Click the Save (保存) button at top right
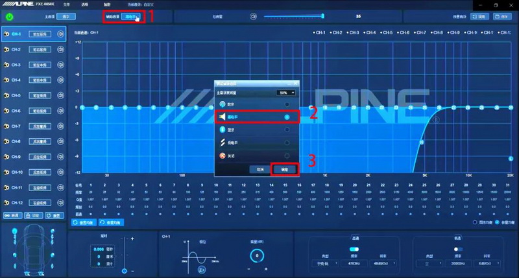The width and height of the screenshot is (519, 278). [x=501, y=17]
